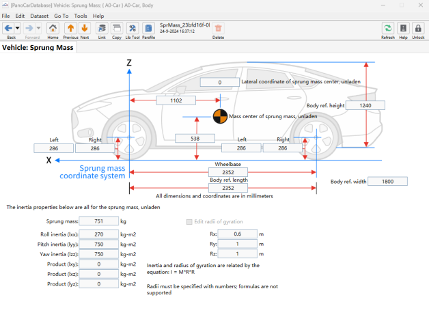Click the 538 mass center height field
The image size is (429, 332).
[195, 139]
